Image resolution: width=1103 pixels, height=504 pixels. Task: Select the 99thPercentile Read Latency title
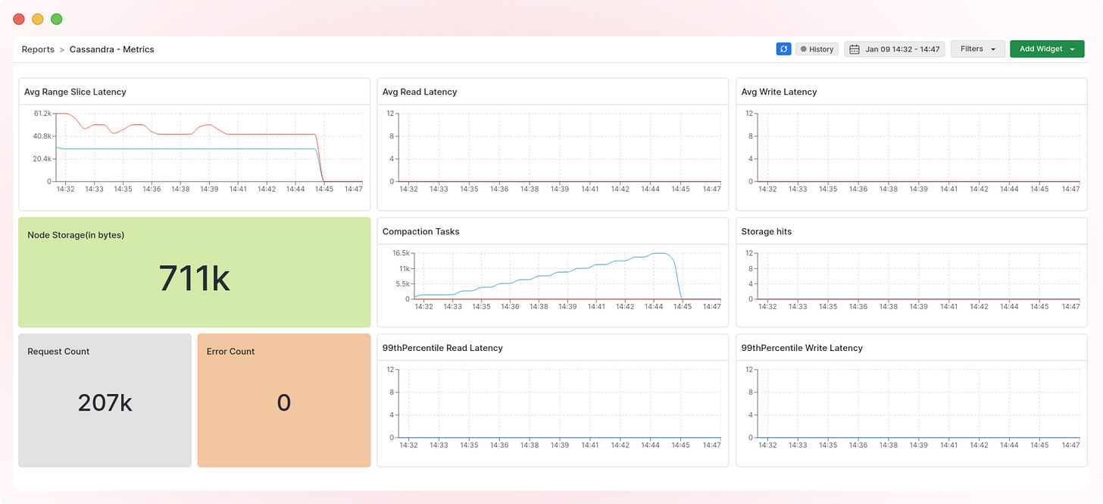(442, 348)
